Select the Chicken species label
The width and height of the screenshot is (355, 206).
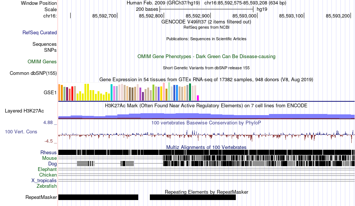(x=48, y=175)
